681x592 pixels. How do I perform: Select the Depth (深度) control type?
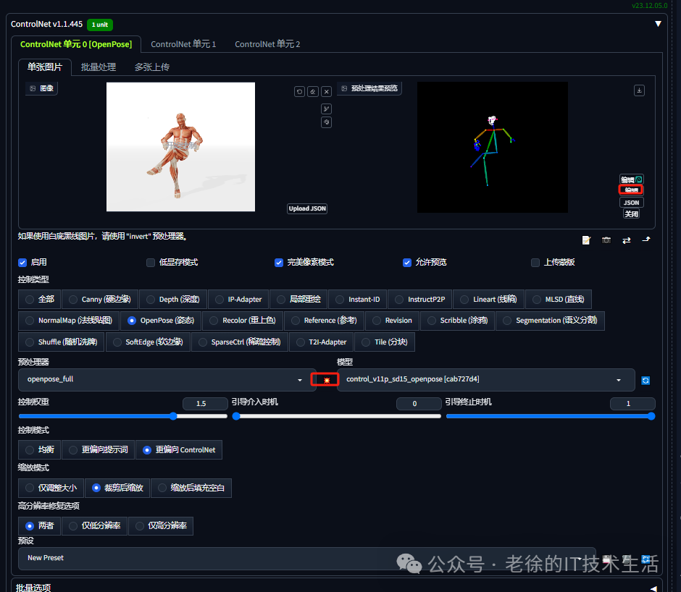[173, 300]
